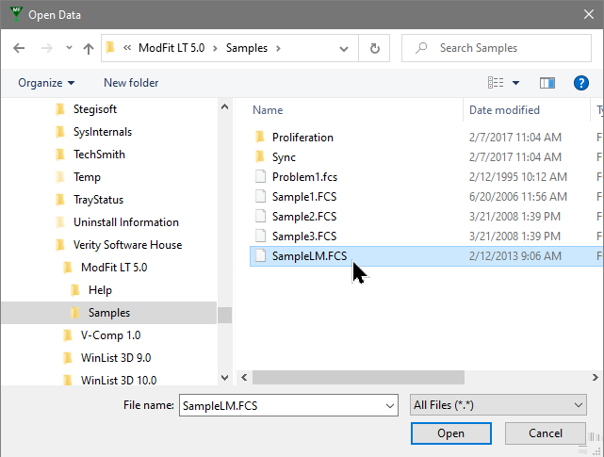The width and height of the screenshot is (604, 457).
Task: Click New folder in the toolbar
Action: 131,83
